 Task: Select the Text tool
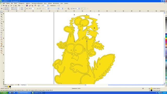coord(1,35)
